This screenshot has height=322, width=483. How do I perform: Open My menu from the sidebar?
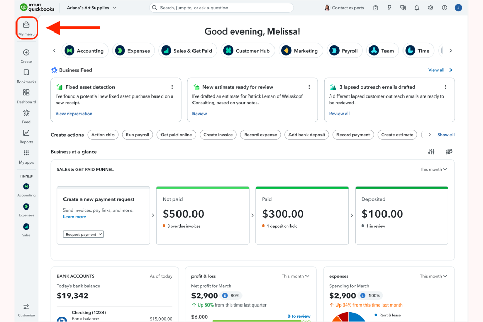(26, 27)
